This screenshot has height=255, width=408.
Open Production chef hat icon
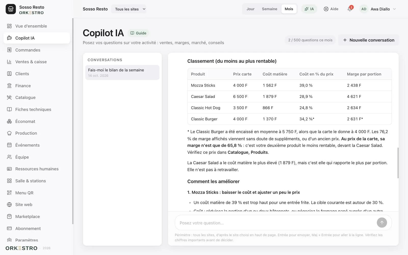9,133
